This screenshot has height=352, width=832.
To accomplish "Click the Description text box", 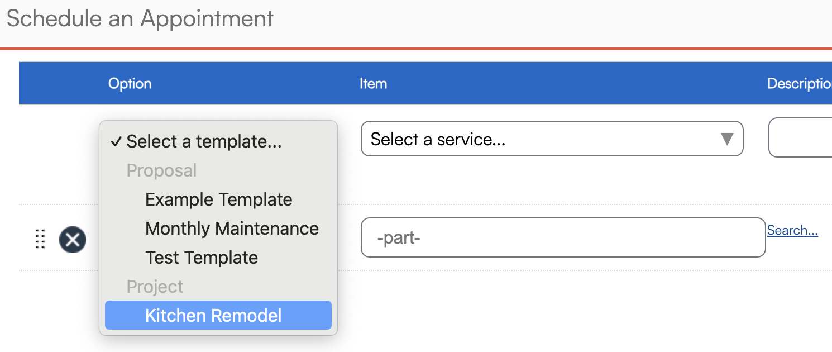I will pyautogui.click(x=801, y=137).
